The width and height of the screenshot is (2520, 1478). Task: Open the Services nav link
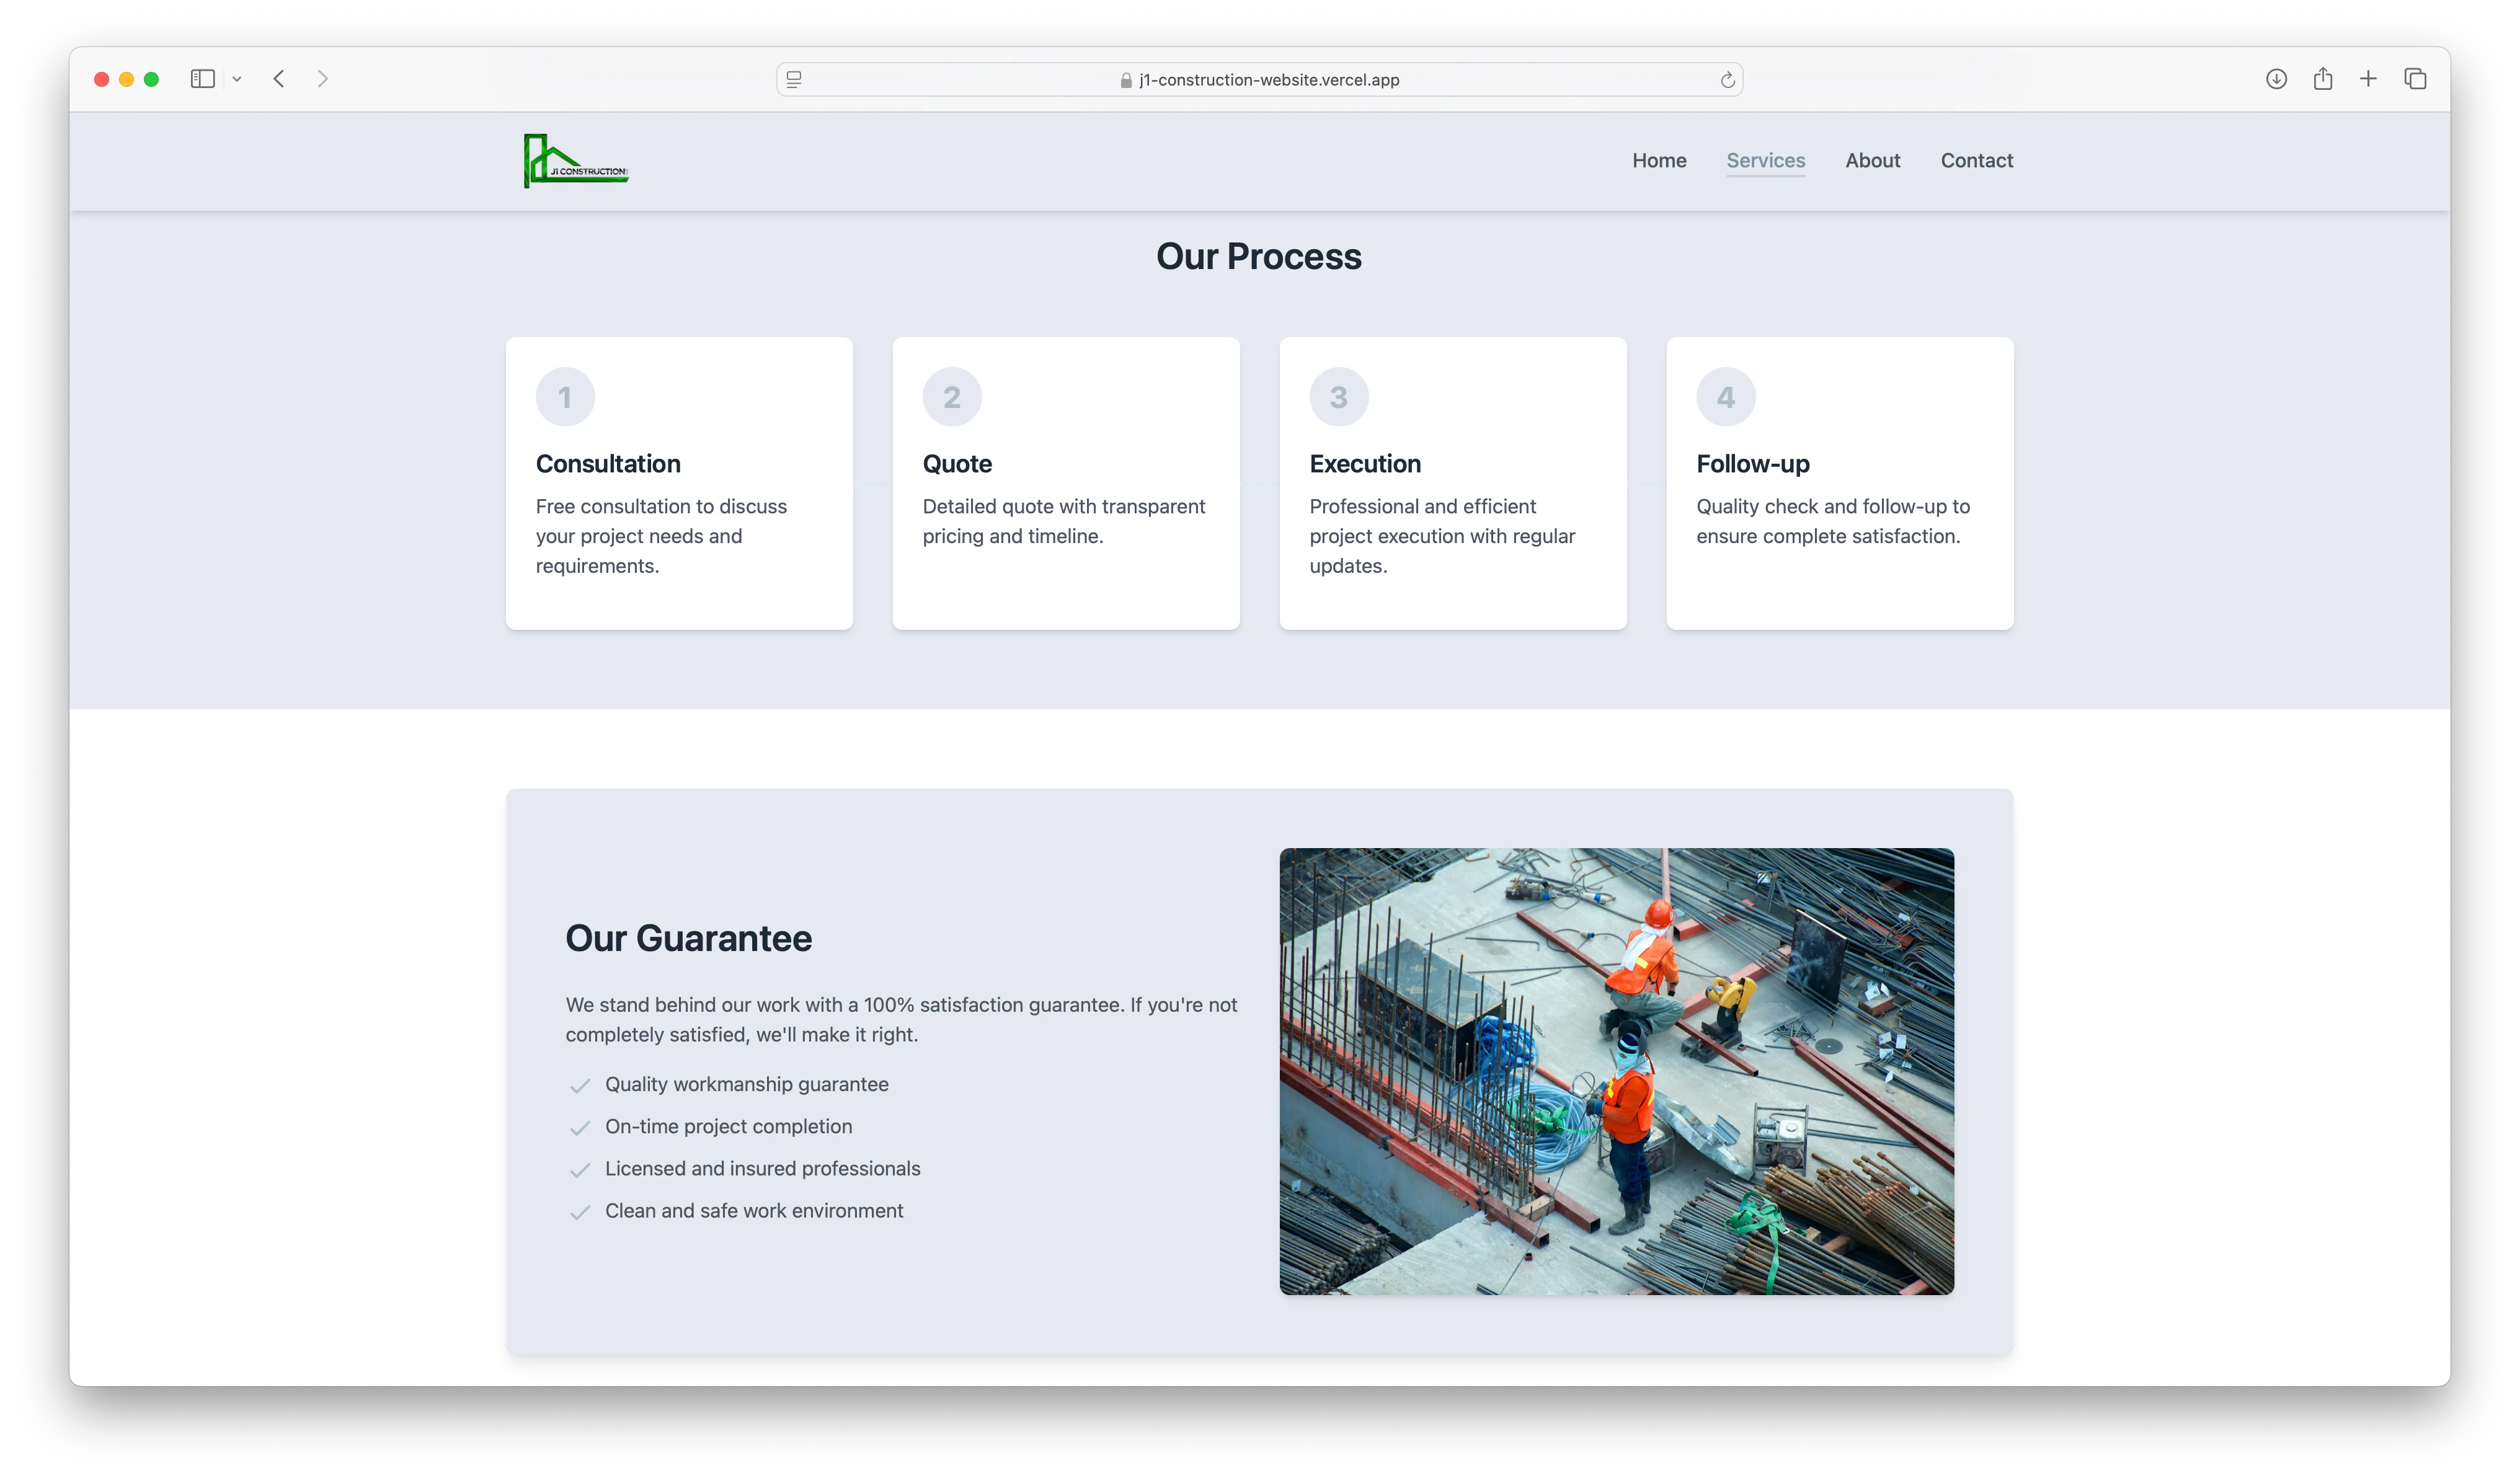click(1765, 161)
